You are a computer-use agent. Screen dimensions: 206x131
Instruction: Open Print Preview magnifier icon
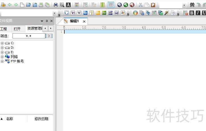tap(62, 5)
